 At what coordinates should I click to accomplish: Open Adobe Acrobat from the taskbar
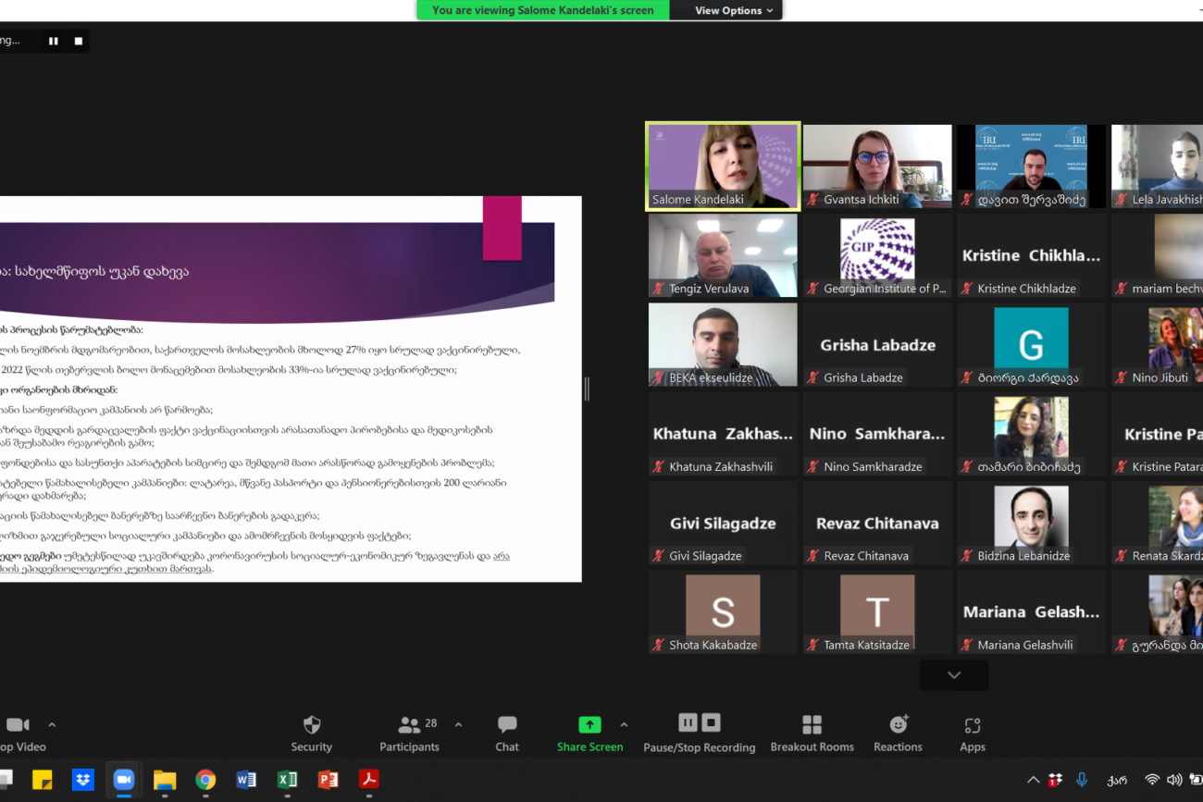point(368,780)
